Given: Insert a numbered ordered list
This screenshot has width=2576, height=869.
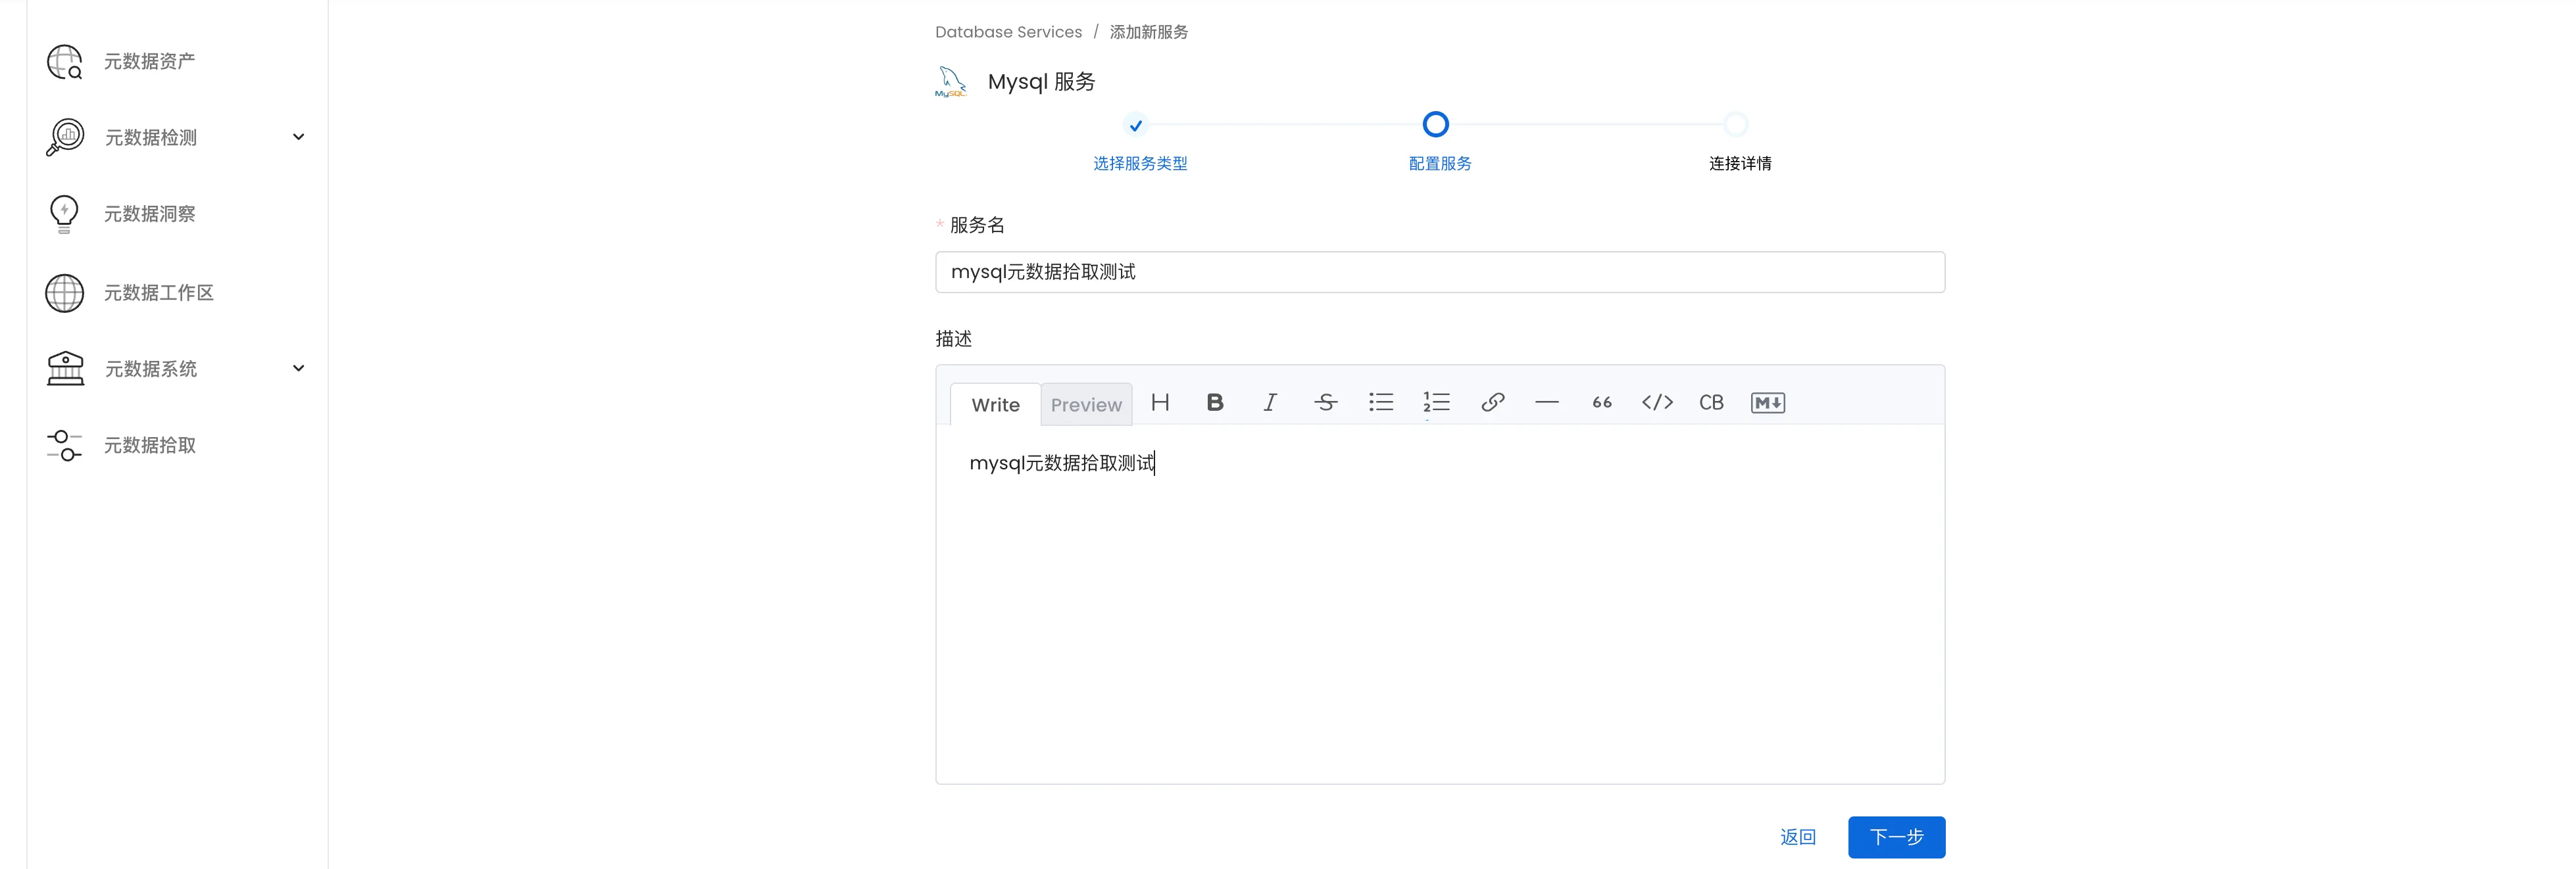Looking at the screenshot, I should pos(1436,402).
